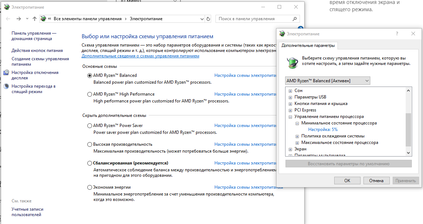Click the power icon in dialog title bar

tap(282, 34)
